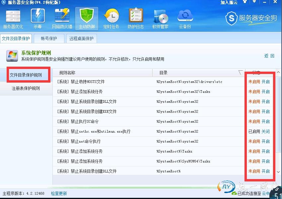The height and width of the screenshot is (199, 282).
Task: Select 注册表保护规则 in the left sidebar
Action: pyautogui.click(x=26, y=89)
